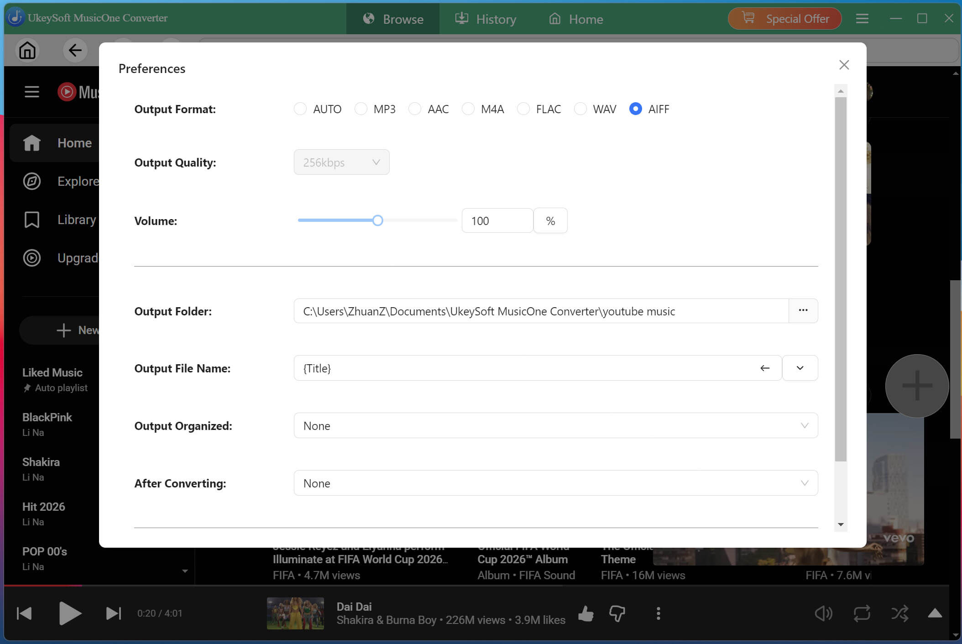
Task: Open the After Converting dropdown
Action: coord(555,483)
